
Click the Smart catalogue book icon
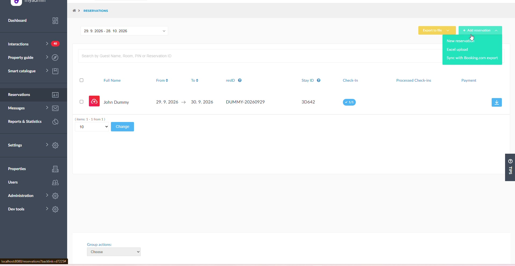[55, 71]
